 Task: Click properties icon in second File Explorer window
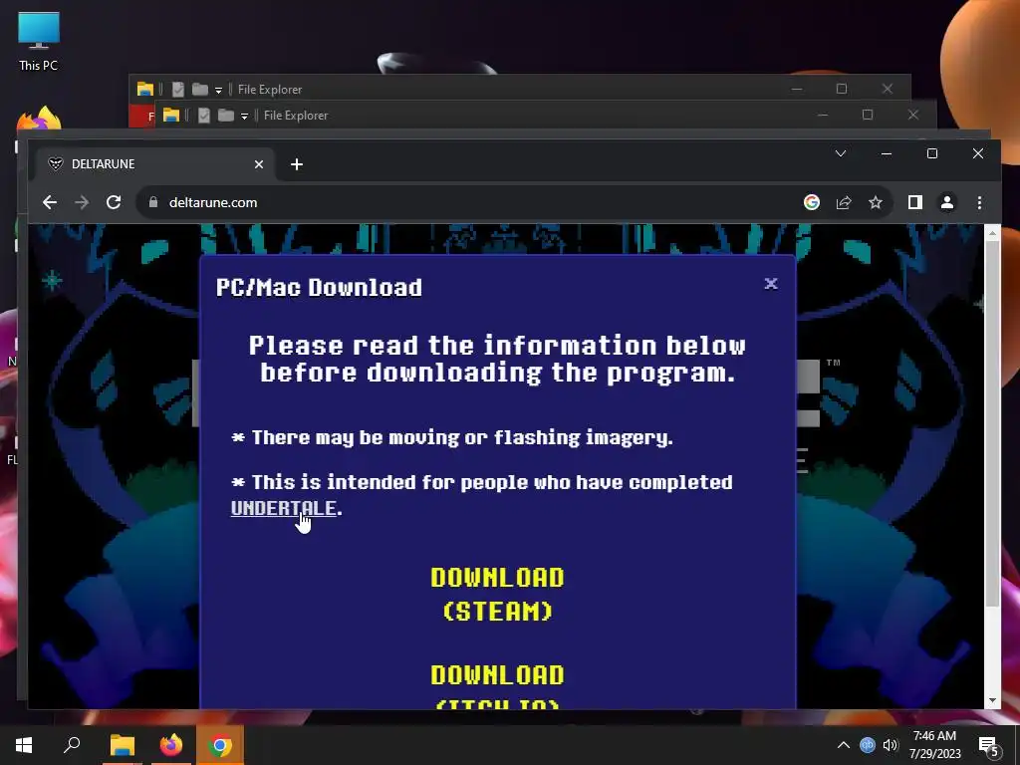pyautogui.click(x=204, y=116)
